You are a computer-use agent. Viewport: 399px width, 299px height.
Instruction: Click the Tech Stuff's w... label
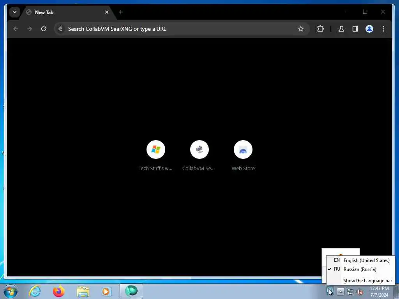point(155,168)
